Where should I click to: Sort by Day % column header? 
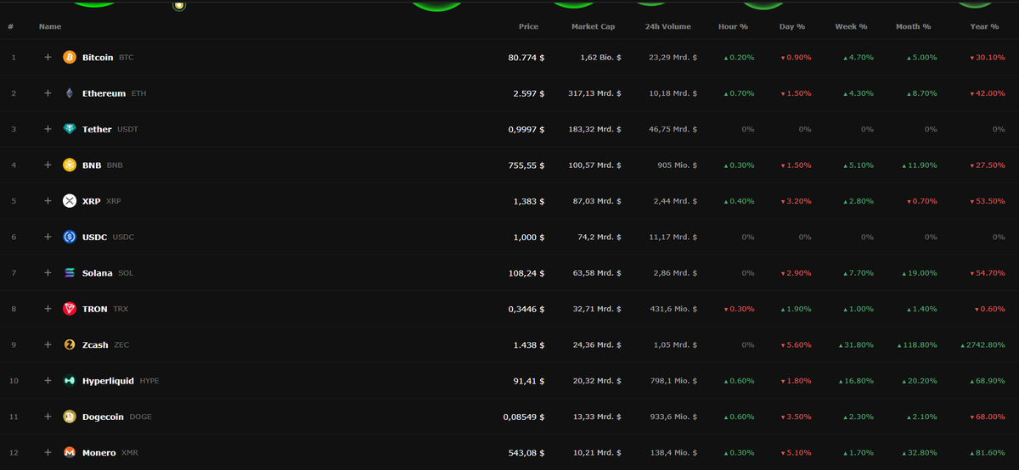[792, 26]
